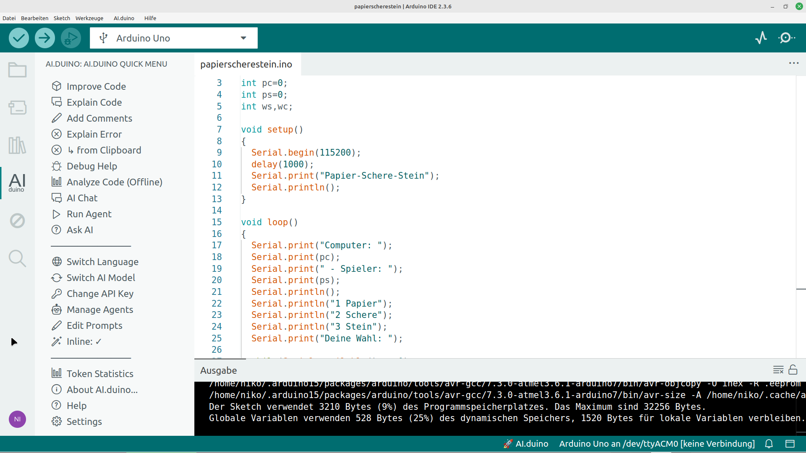Image resolution: width=806 pixels, height=453 pixels.
Task: Open the Werkzeuge menu
Action: 89,18
